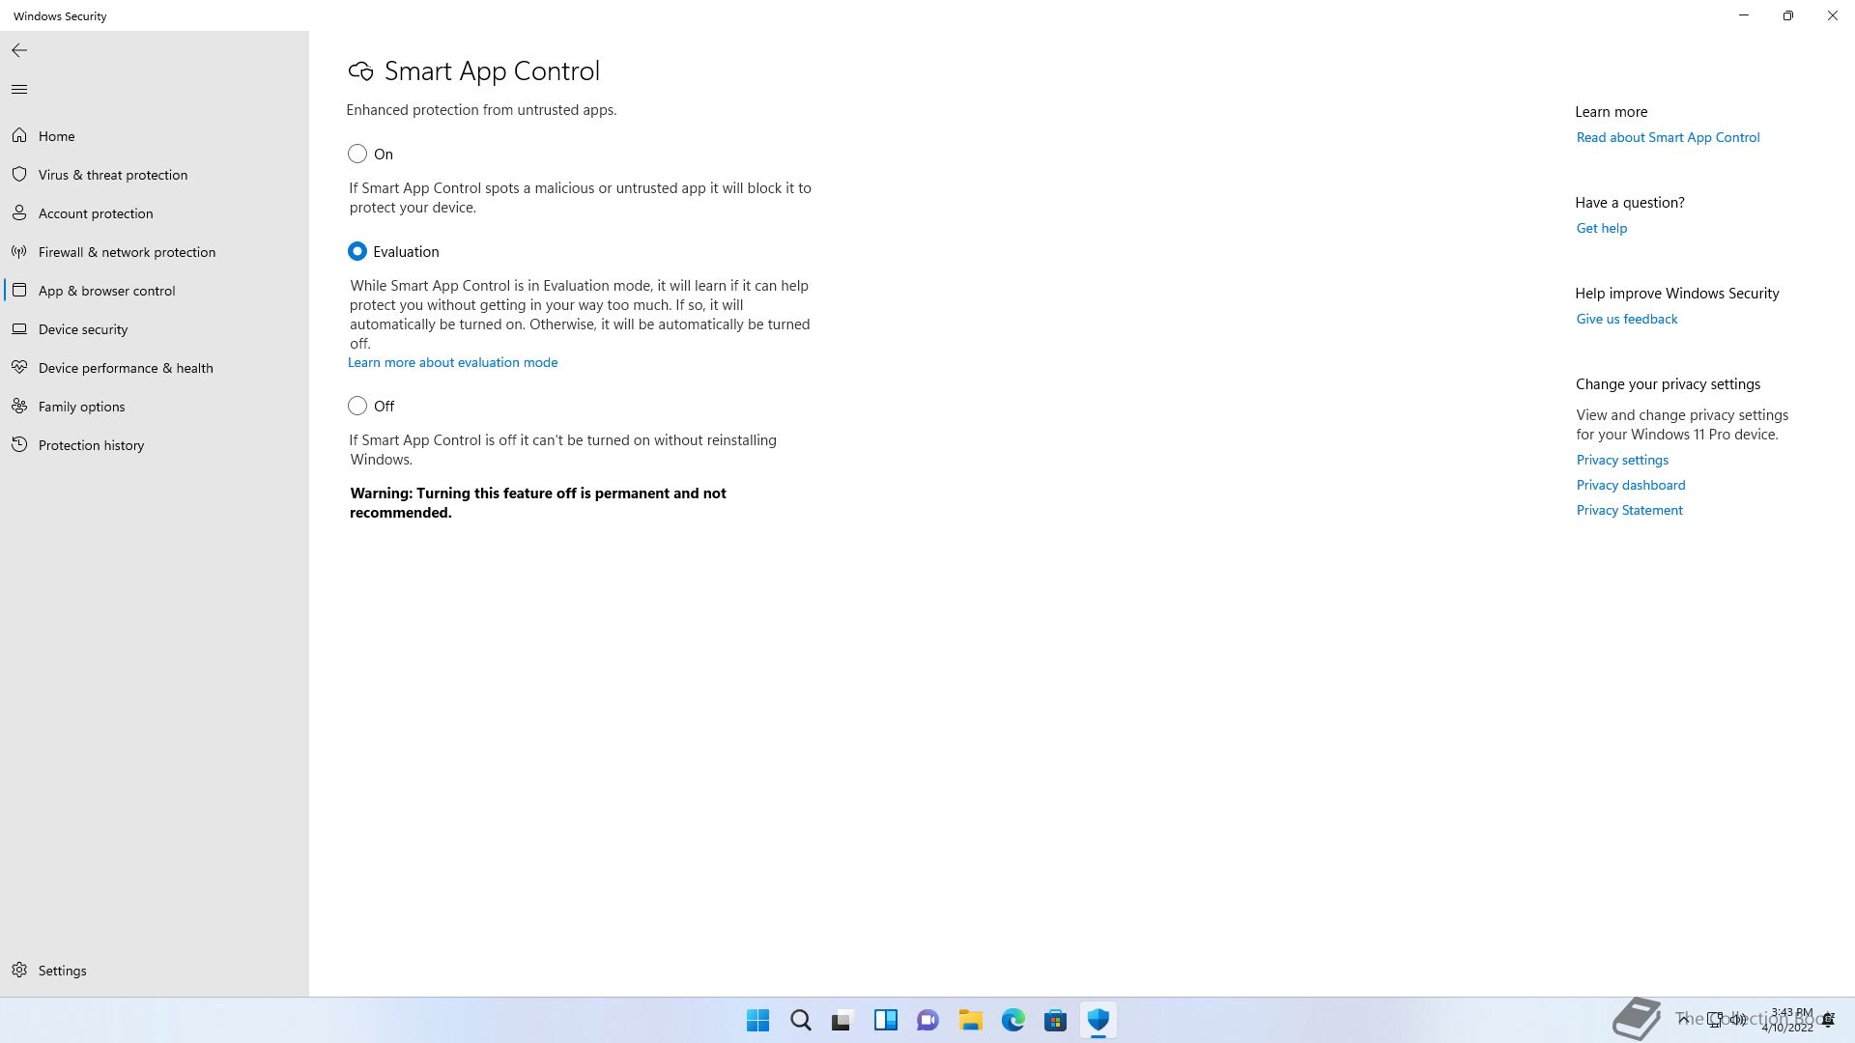Image resolution: width=1855 pixels, height=1043 pixels.
Task: Open the Home page in sidebar
Action: [155, 136]
